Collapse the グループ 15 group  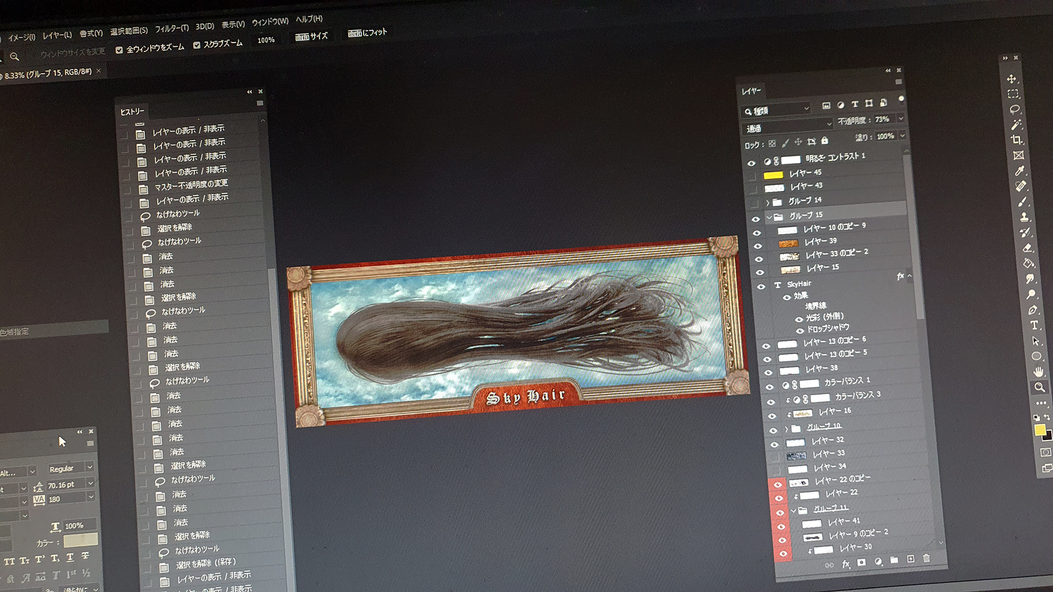[769, 217]
